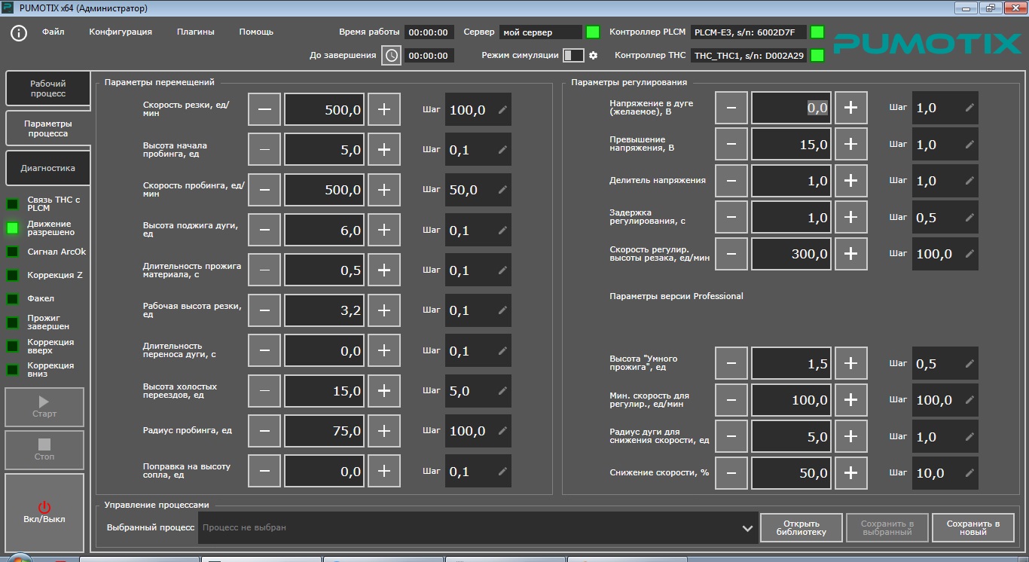1029x562 pixels.
Task: Click the Стоп button
Action: coord(44,451)
